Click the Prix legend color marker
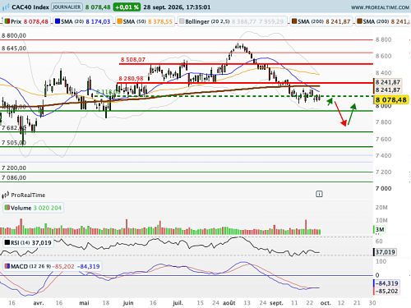Viewport: 411px width, 308px height. [7, 21]
